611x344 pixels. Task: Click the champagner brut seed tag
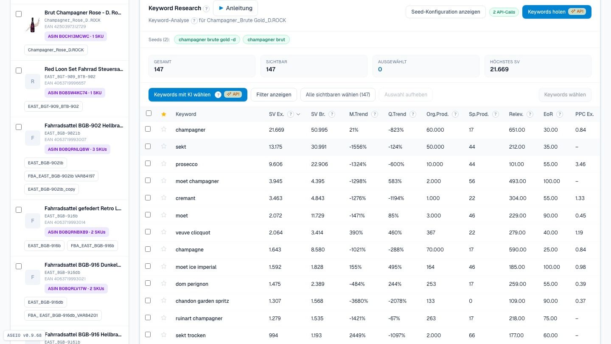tap(266, 39)
